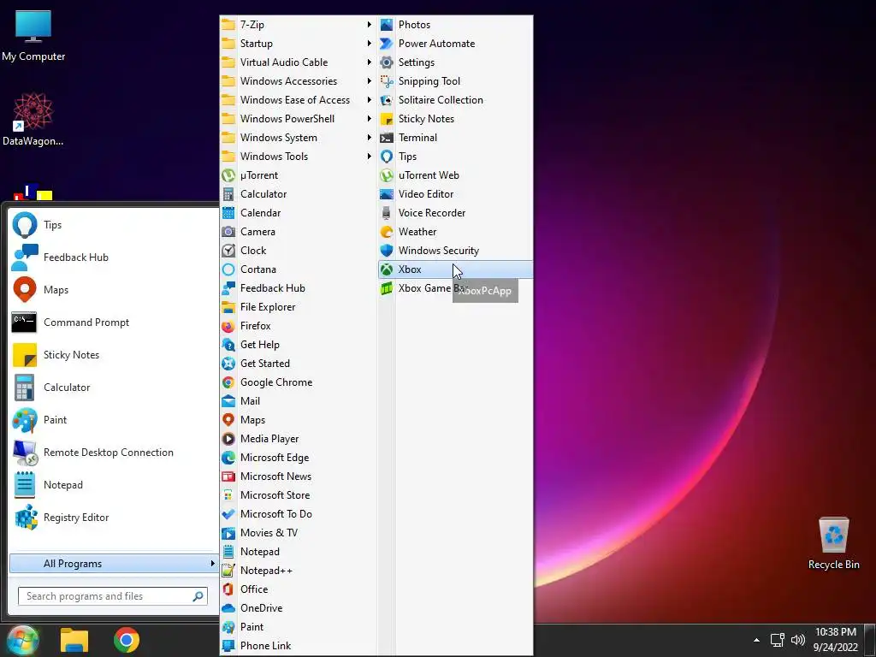Expand Windows Accessories folder

(298, 81)
